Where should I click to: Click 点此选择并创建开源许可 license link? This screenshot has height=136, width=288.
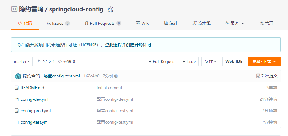[x=128, y=45]
